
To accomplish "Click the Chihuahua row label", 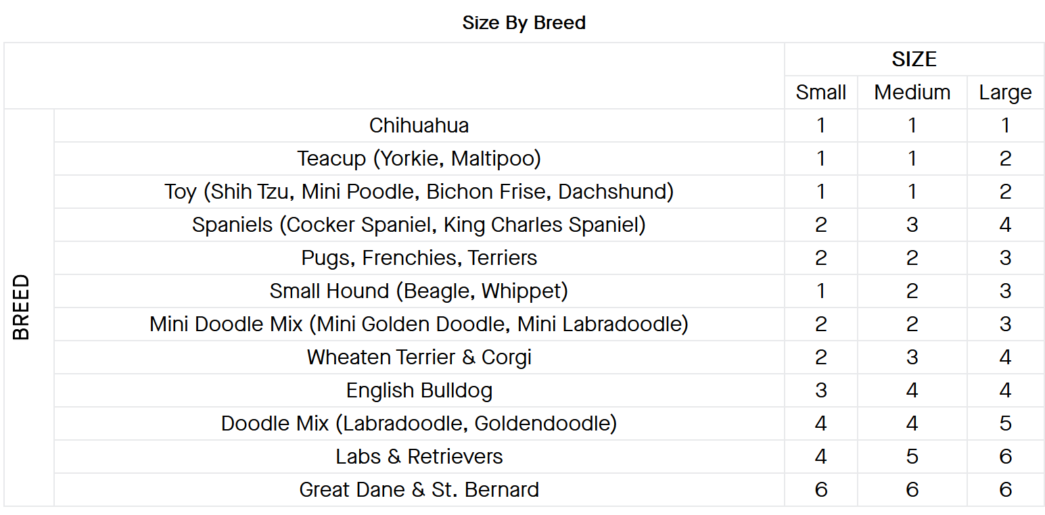I will [x=419, y=126].
